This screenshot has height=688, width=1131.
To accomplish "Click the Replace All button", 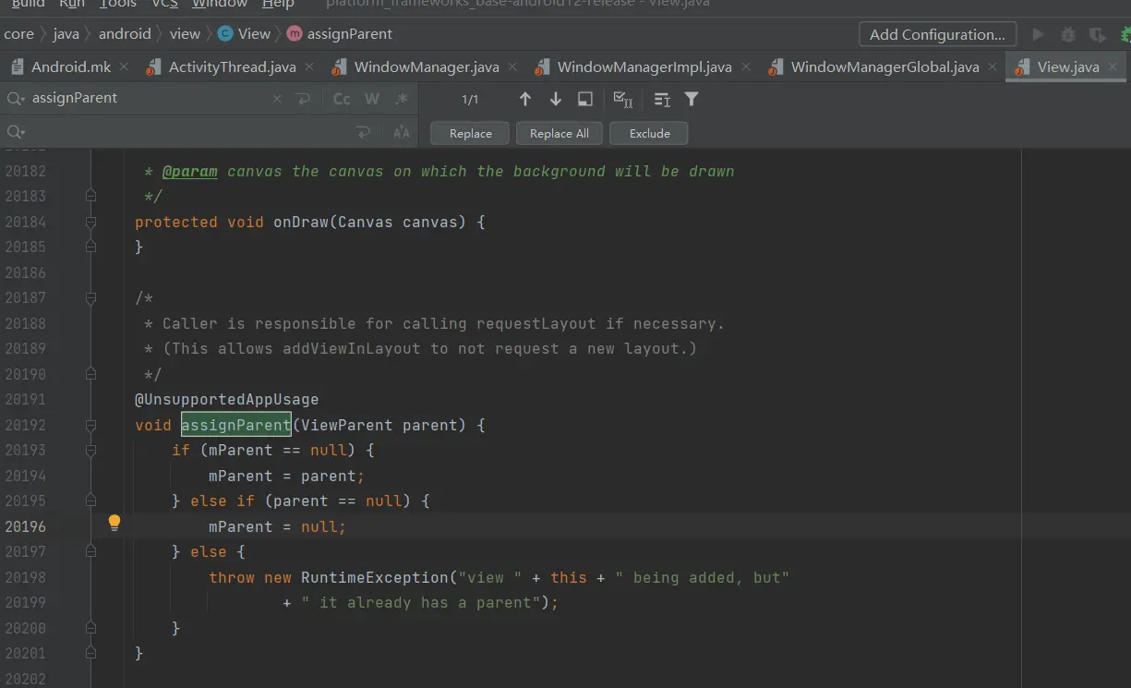I will tap(559, 133).
